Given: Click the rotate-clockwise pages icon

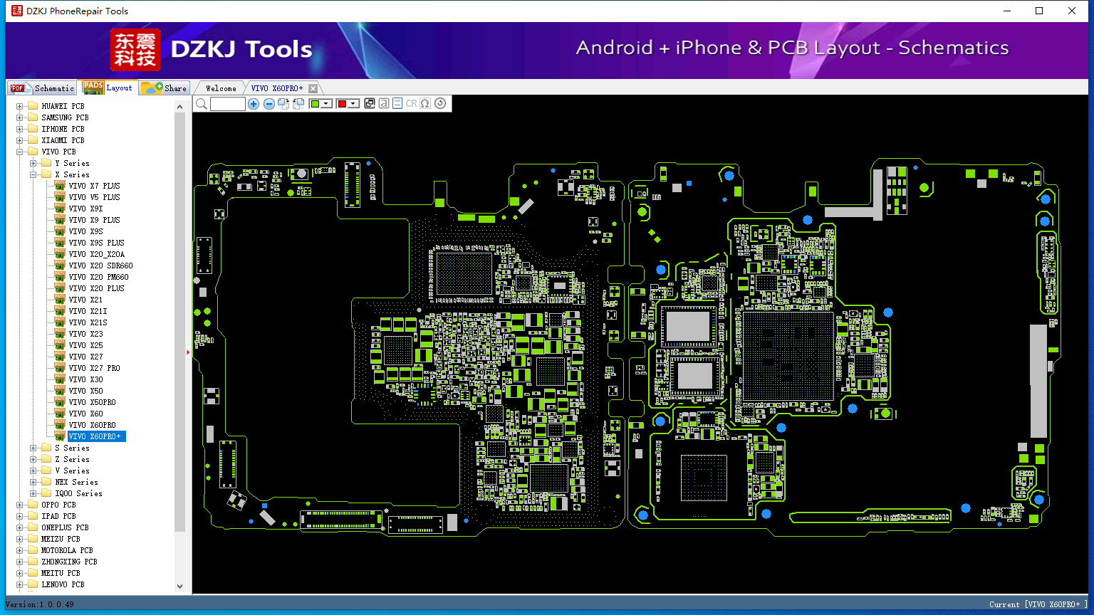Looking at the screenshot, I should pyautogui.click(x=283, y=104).
